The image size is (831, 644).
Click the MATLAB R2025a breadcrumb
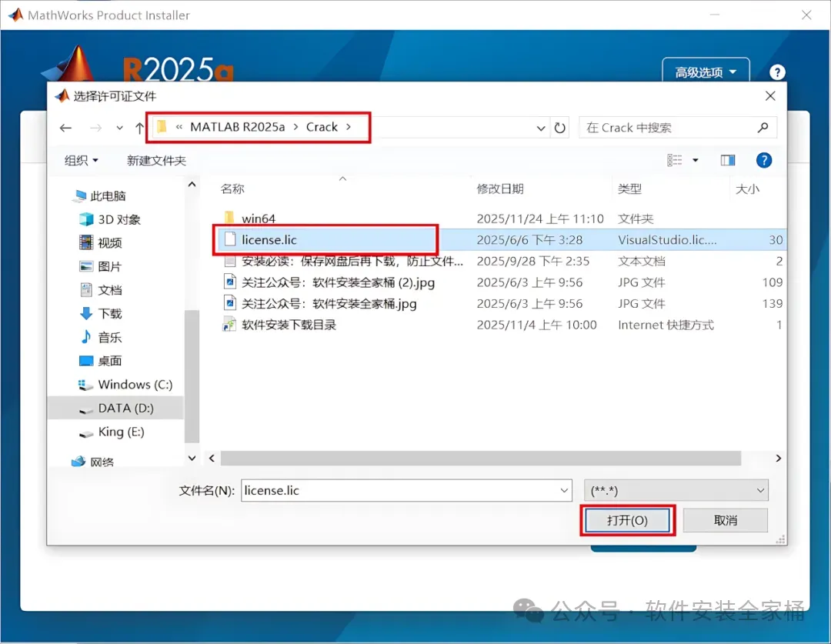point(238,127)
